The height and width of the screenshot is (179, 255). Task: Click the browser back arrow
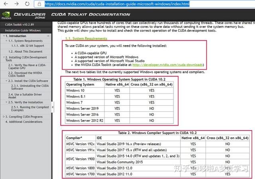[6, 4]
